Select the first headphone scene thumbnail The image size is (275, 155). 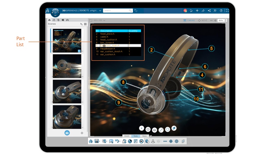pos(67,40)
